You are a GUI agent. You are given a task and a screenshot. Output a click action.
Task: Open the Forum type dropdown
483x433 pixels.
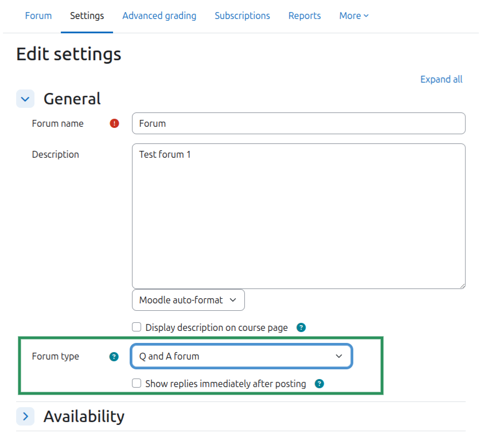tap(241, 356)
